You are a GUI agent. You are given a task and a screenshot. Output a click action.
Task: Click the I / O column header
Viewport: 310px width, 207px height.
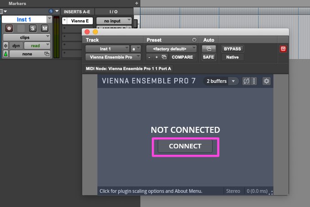click(x=113, y=12)
